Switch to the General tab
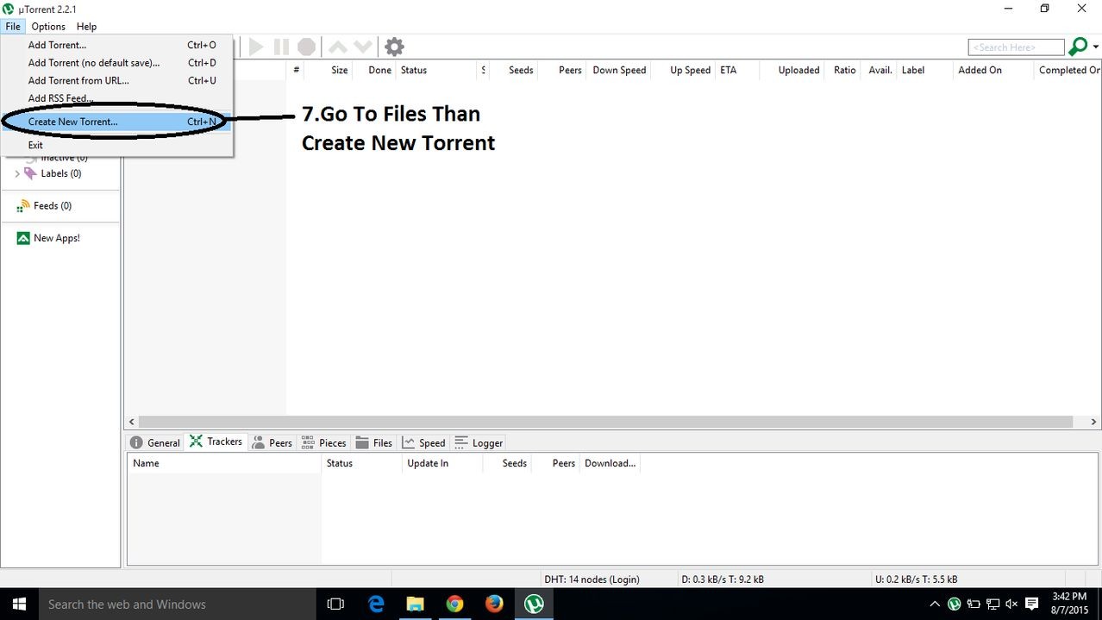 (155, 442)
